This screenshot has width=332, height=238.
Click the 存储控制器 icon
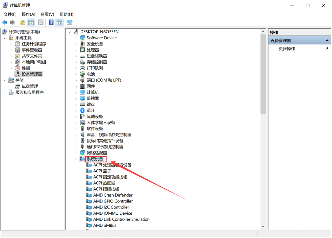(x=82, y=62)
